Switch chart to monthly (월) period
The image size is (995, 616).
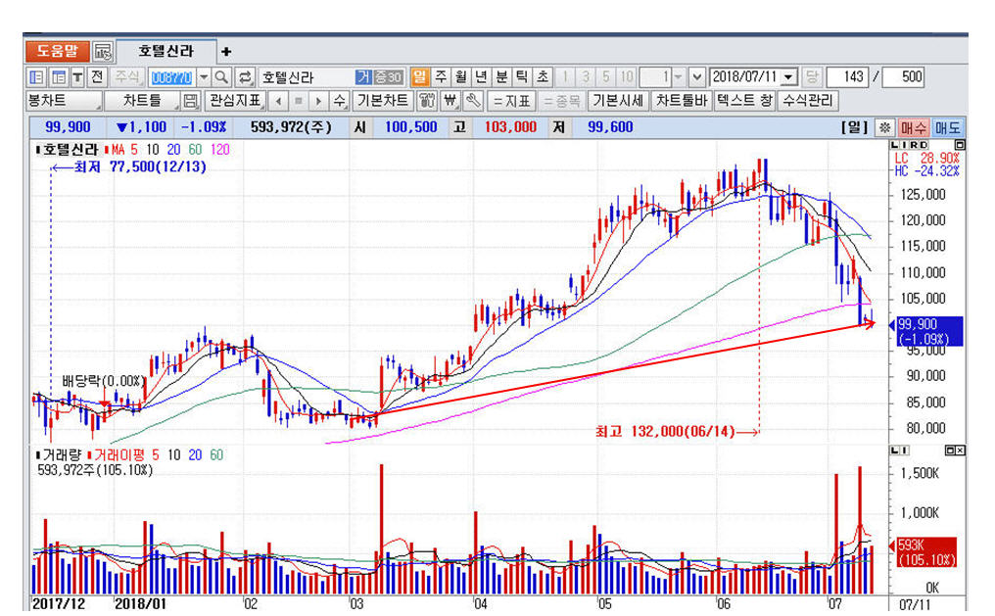coord(460,77)
